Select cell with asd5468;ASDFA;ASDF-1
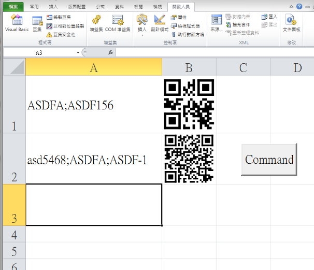The width and height of the screenshot is (314, 270). coord(94,159)
